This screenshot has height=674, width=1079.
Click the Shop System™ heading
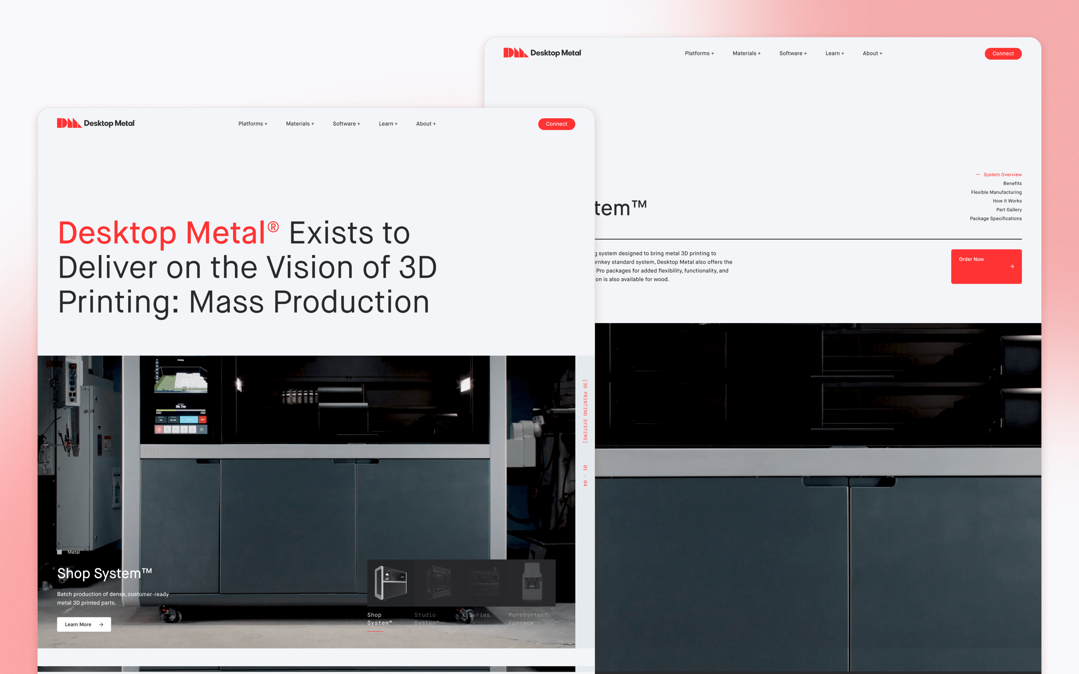104,573
